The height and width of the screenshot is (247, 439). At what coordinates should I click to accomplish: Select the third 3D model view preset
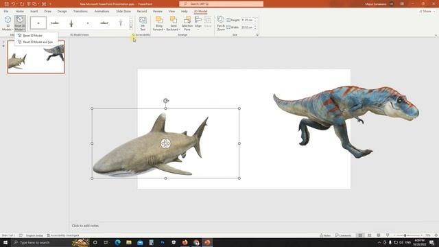(x=71, y=23)
